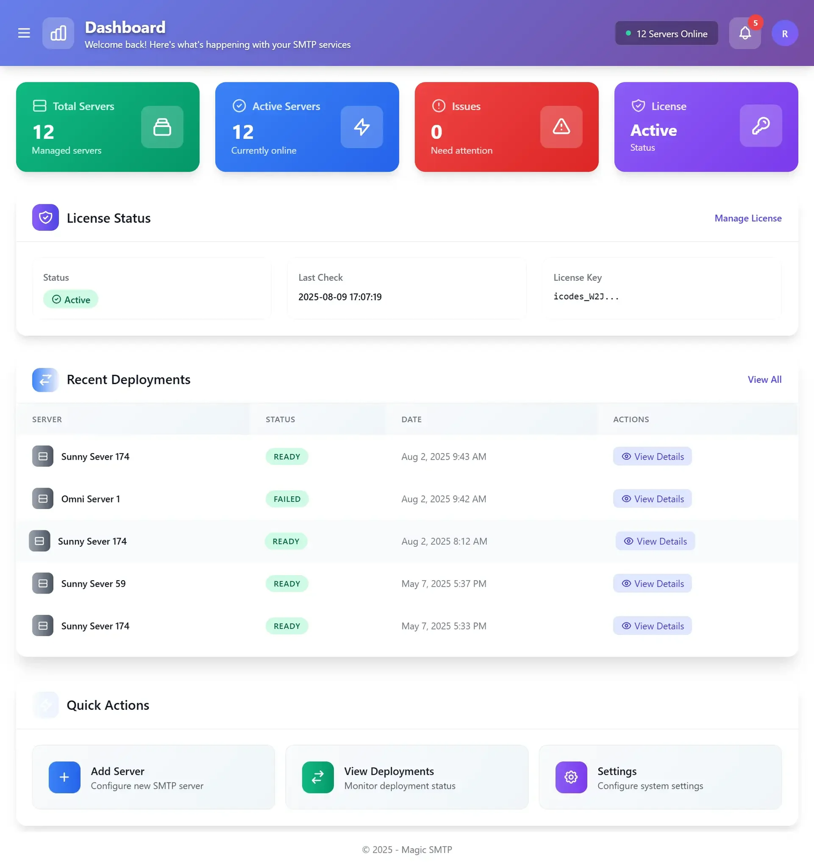The width and height of the screenshot is (814, 866).
Task: Click the red notification count badge 5
Action: (x=755, y=23)
